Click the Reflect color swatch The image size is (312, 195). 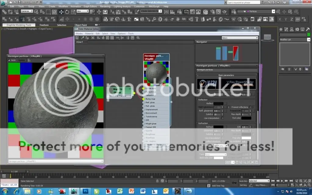click(x=218, y=104)
